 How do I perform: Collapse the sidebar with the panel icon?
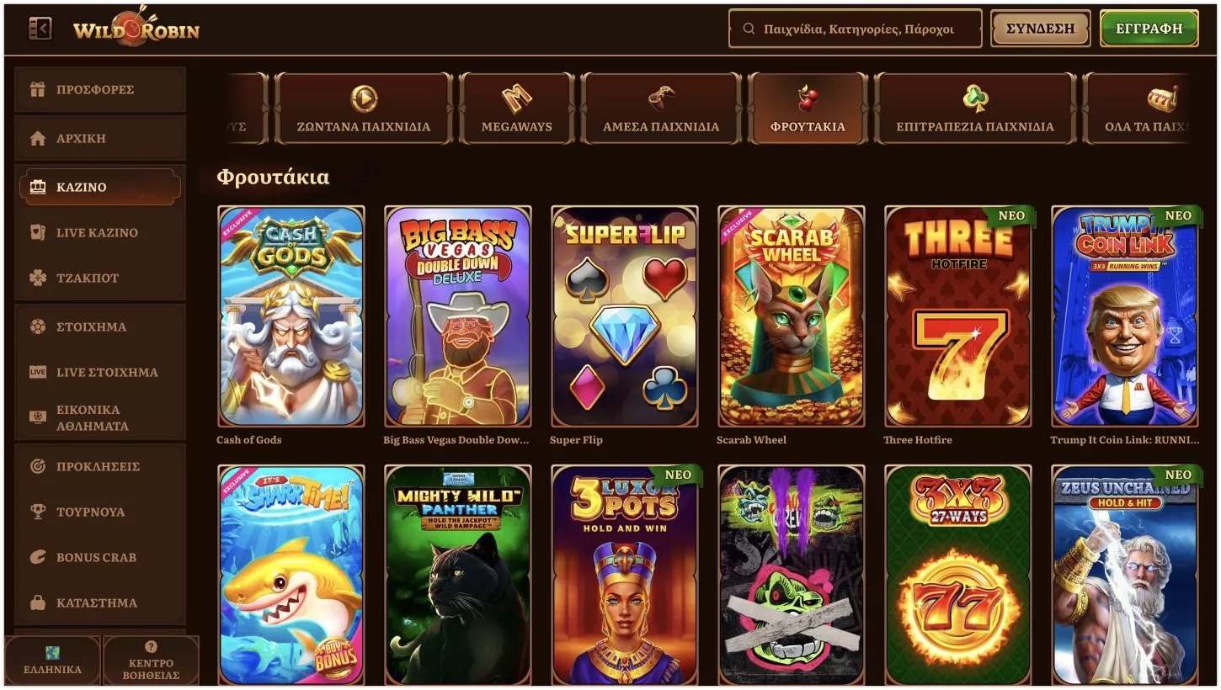tap(40, 29)
